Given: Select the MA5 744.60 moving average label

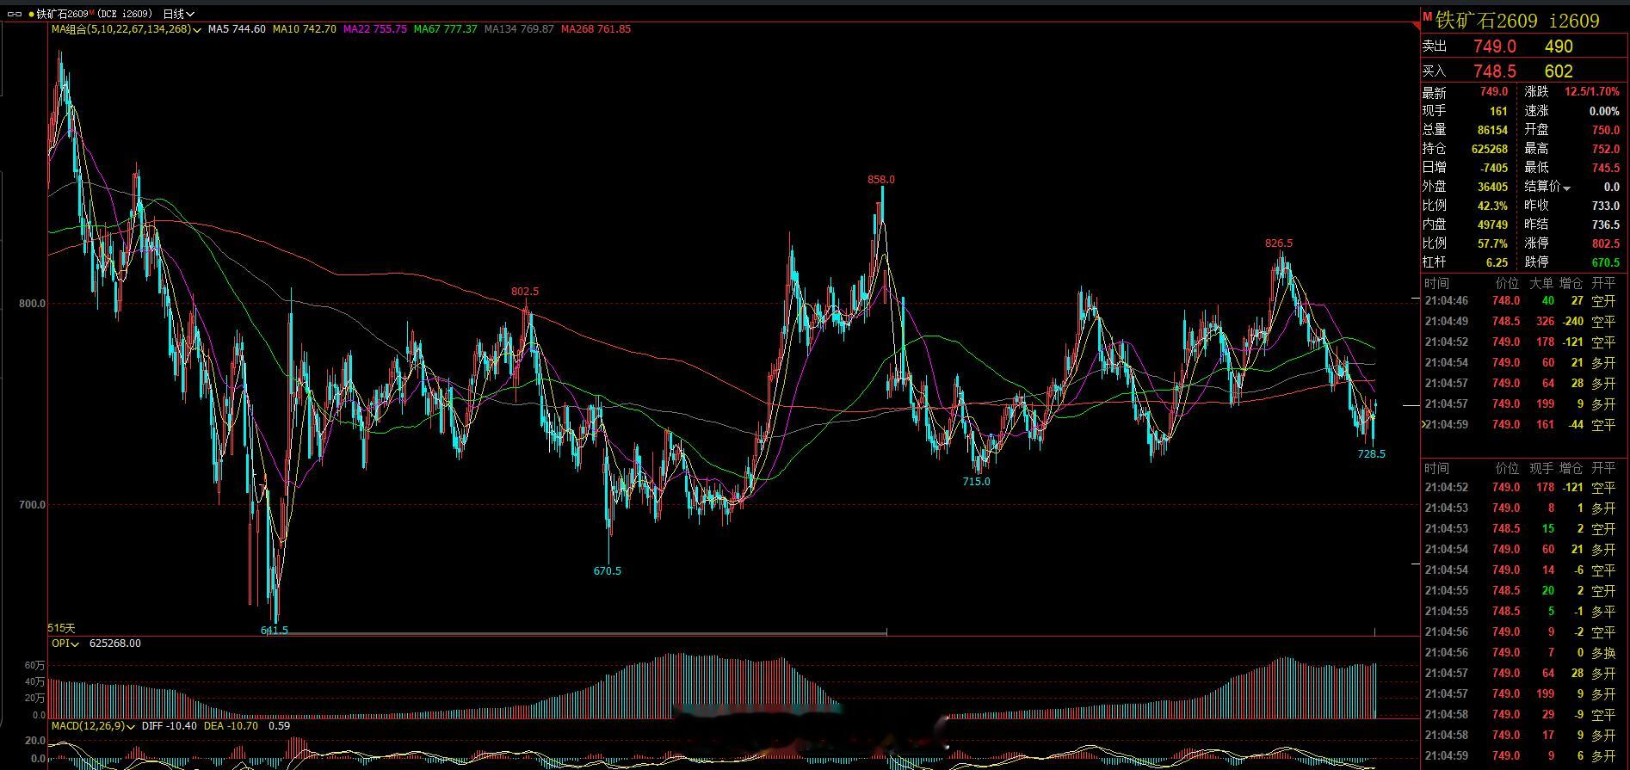Looking at the screenshot, I should tap(237, 29).
